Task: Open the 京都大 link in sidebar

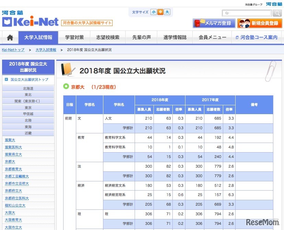Action: click(x=10, y=161)
